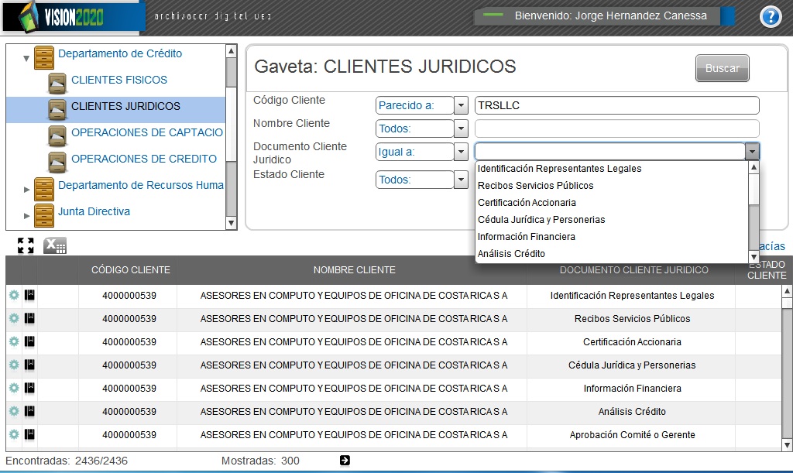Viewport: 793px width, 473px height.
Task: Click the Documento Cliente Juridico value field
Action: pyautogui.click(x=609, y=152)
